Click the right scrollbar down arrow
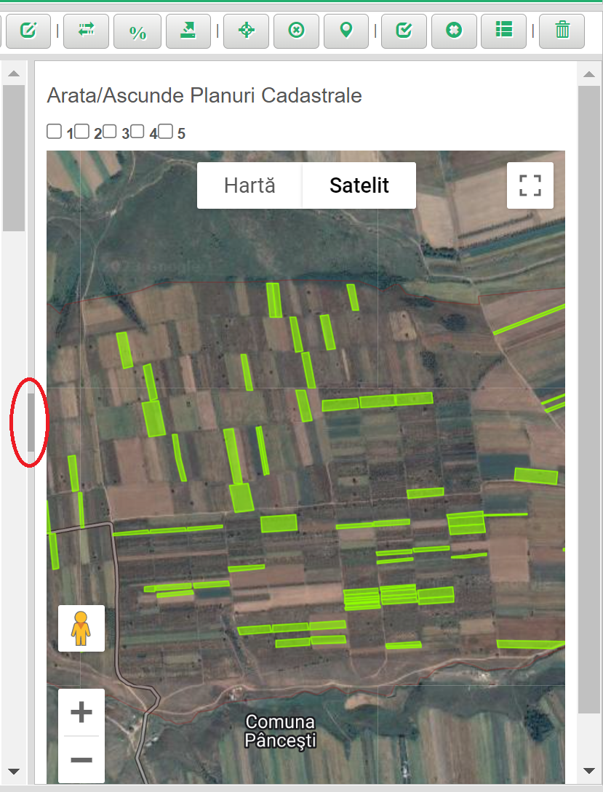Screen dimensions: 603x792 pos(589,771)
